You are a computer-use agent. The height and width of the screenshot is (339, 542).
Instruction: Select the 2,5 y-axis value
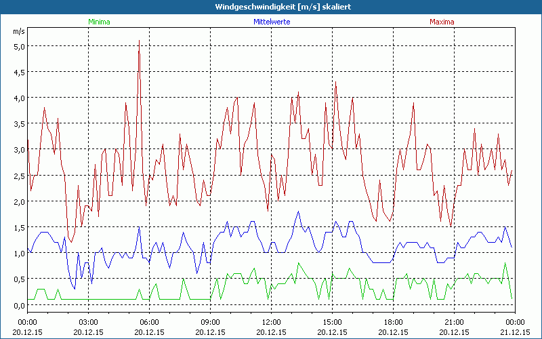[18, 175]
